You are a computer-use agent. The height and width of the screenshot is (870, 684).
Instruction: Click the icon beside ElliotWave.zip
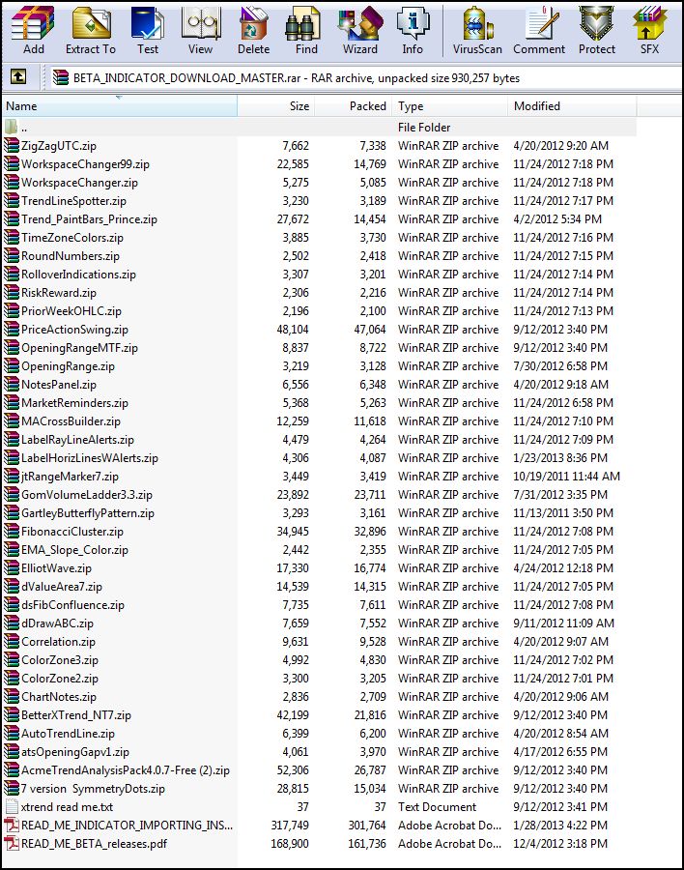pos(11,567)
